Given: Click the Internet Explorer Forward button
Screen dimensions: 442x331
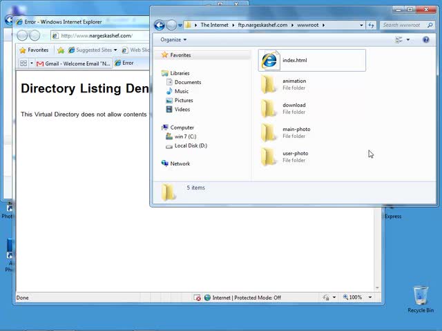Looking at the screenshot, I should point(35,35).
